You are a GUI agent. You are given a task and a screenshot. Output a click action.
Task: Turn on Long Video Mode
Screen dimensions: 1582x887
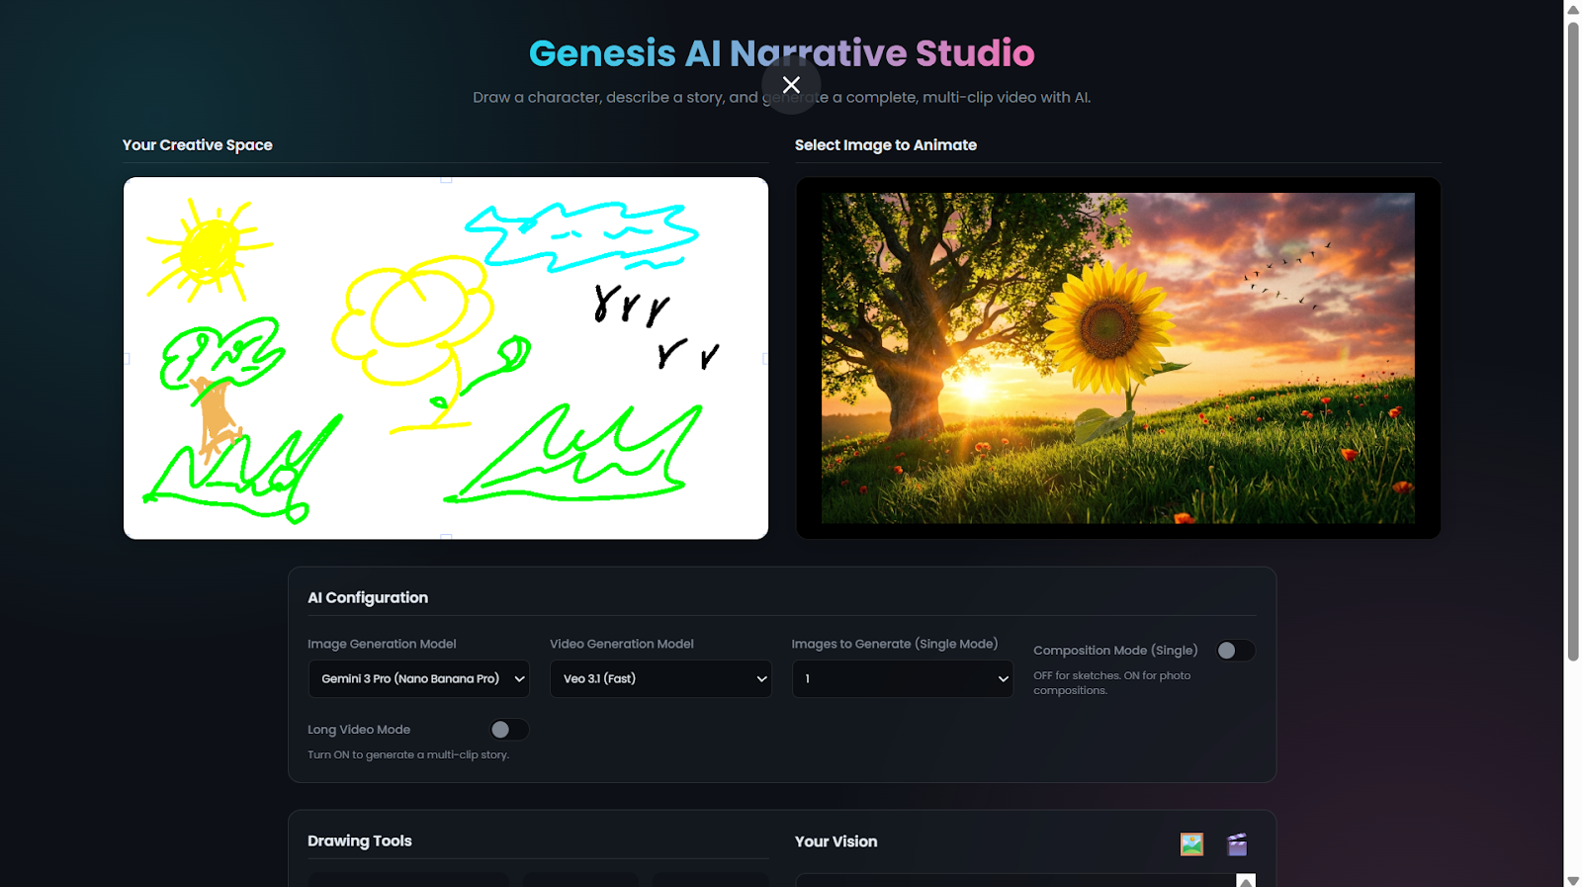(509, 730)
